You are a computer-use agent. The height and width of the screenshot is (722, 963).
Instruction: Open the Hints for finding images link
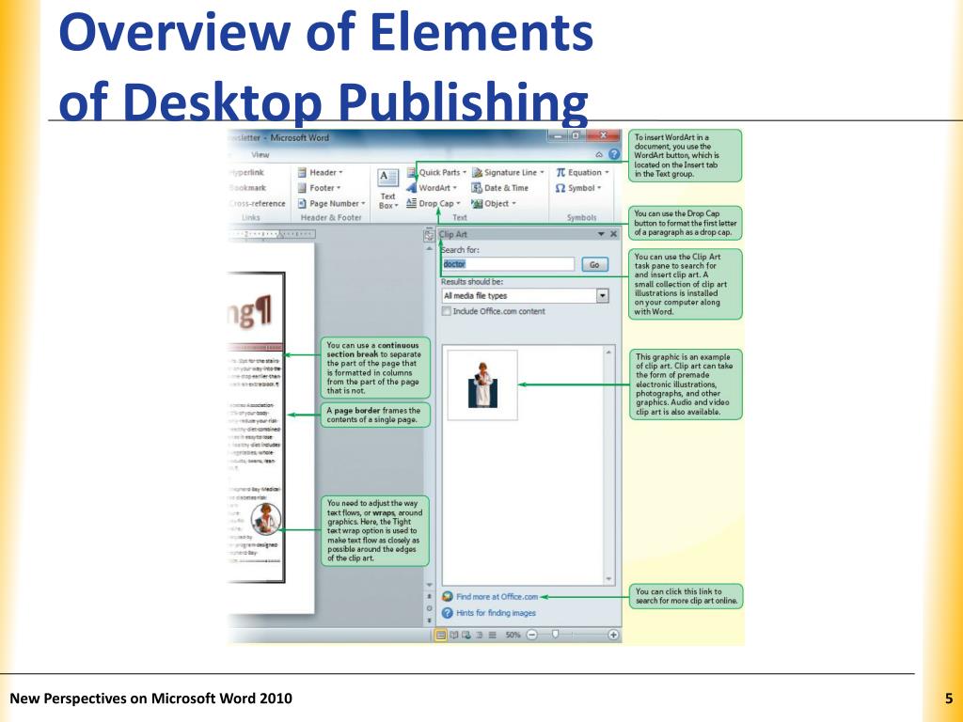(496, 613)
